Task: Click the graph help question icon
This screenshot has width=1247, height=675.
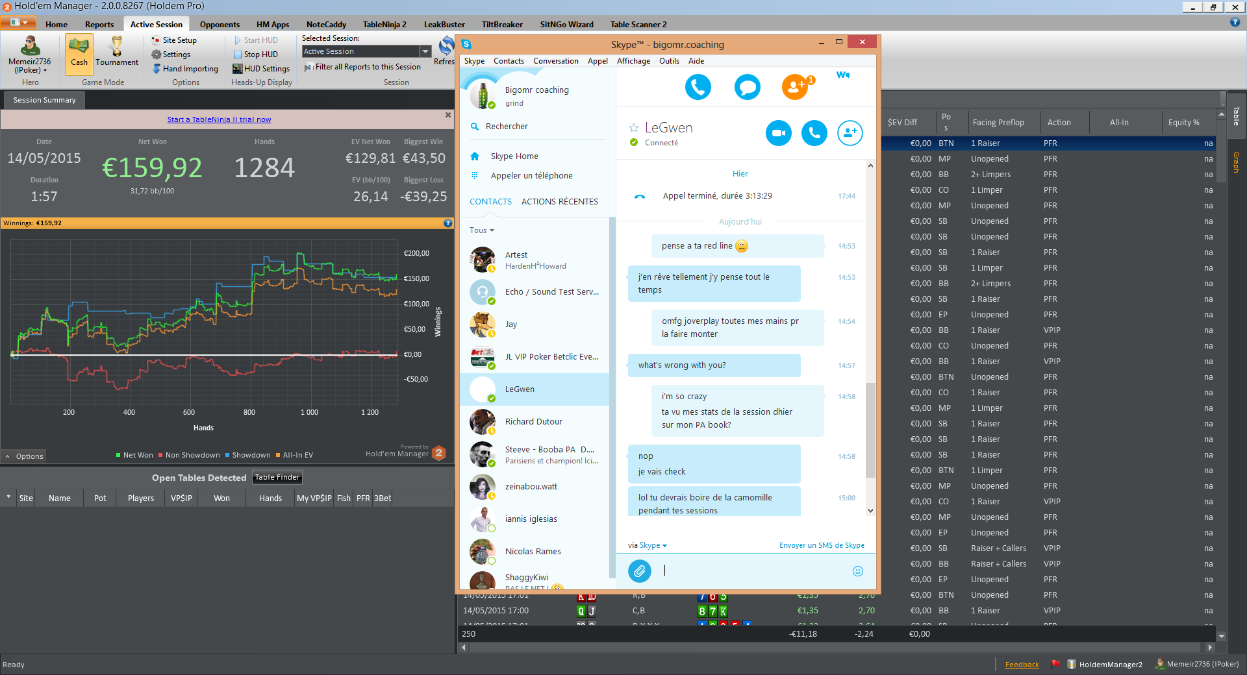Action: (447, 223)
